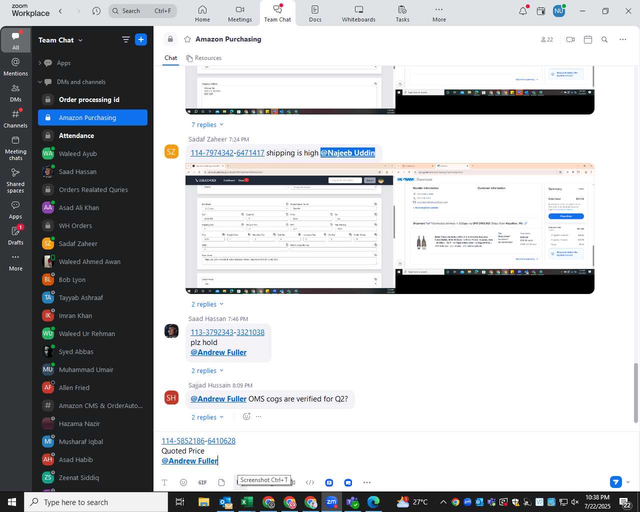Screen dimensions: 640x512
Task: Click @Andrew Fuller in Saad Hassan's message
Action: [218, 352]
